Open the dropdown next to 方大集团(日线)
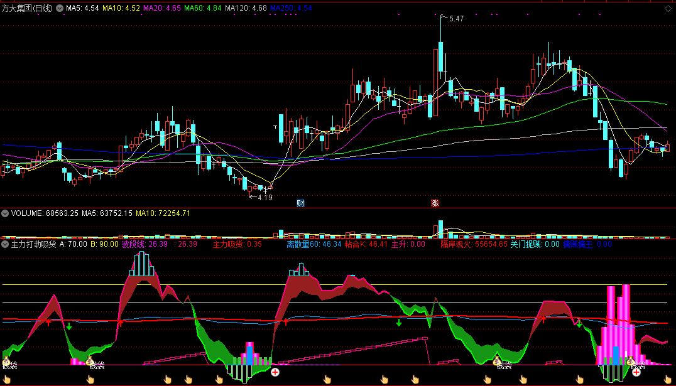 59,8
